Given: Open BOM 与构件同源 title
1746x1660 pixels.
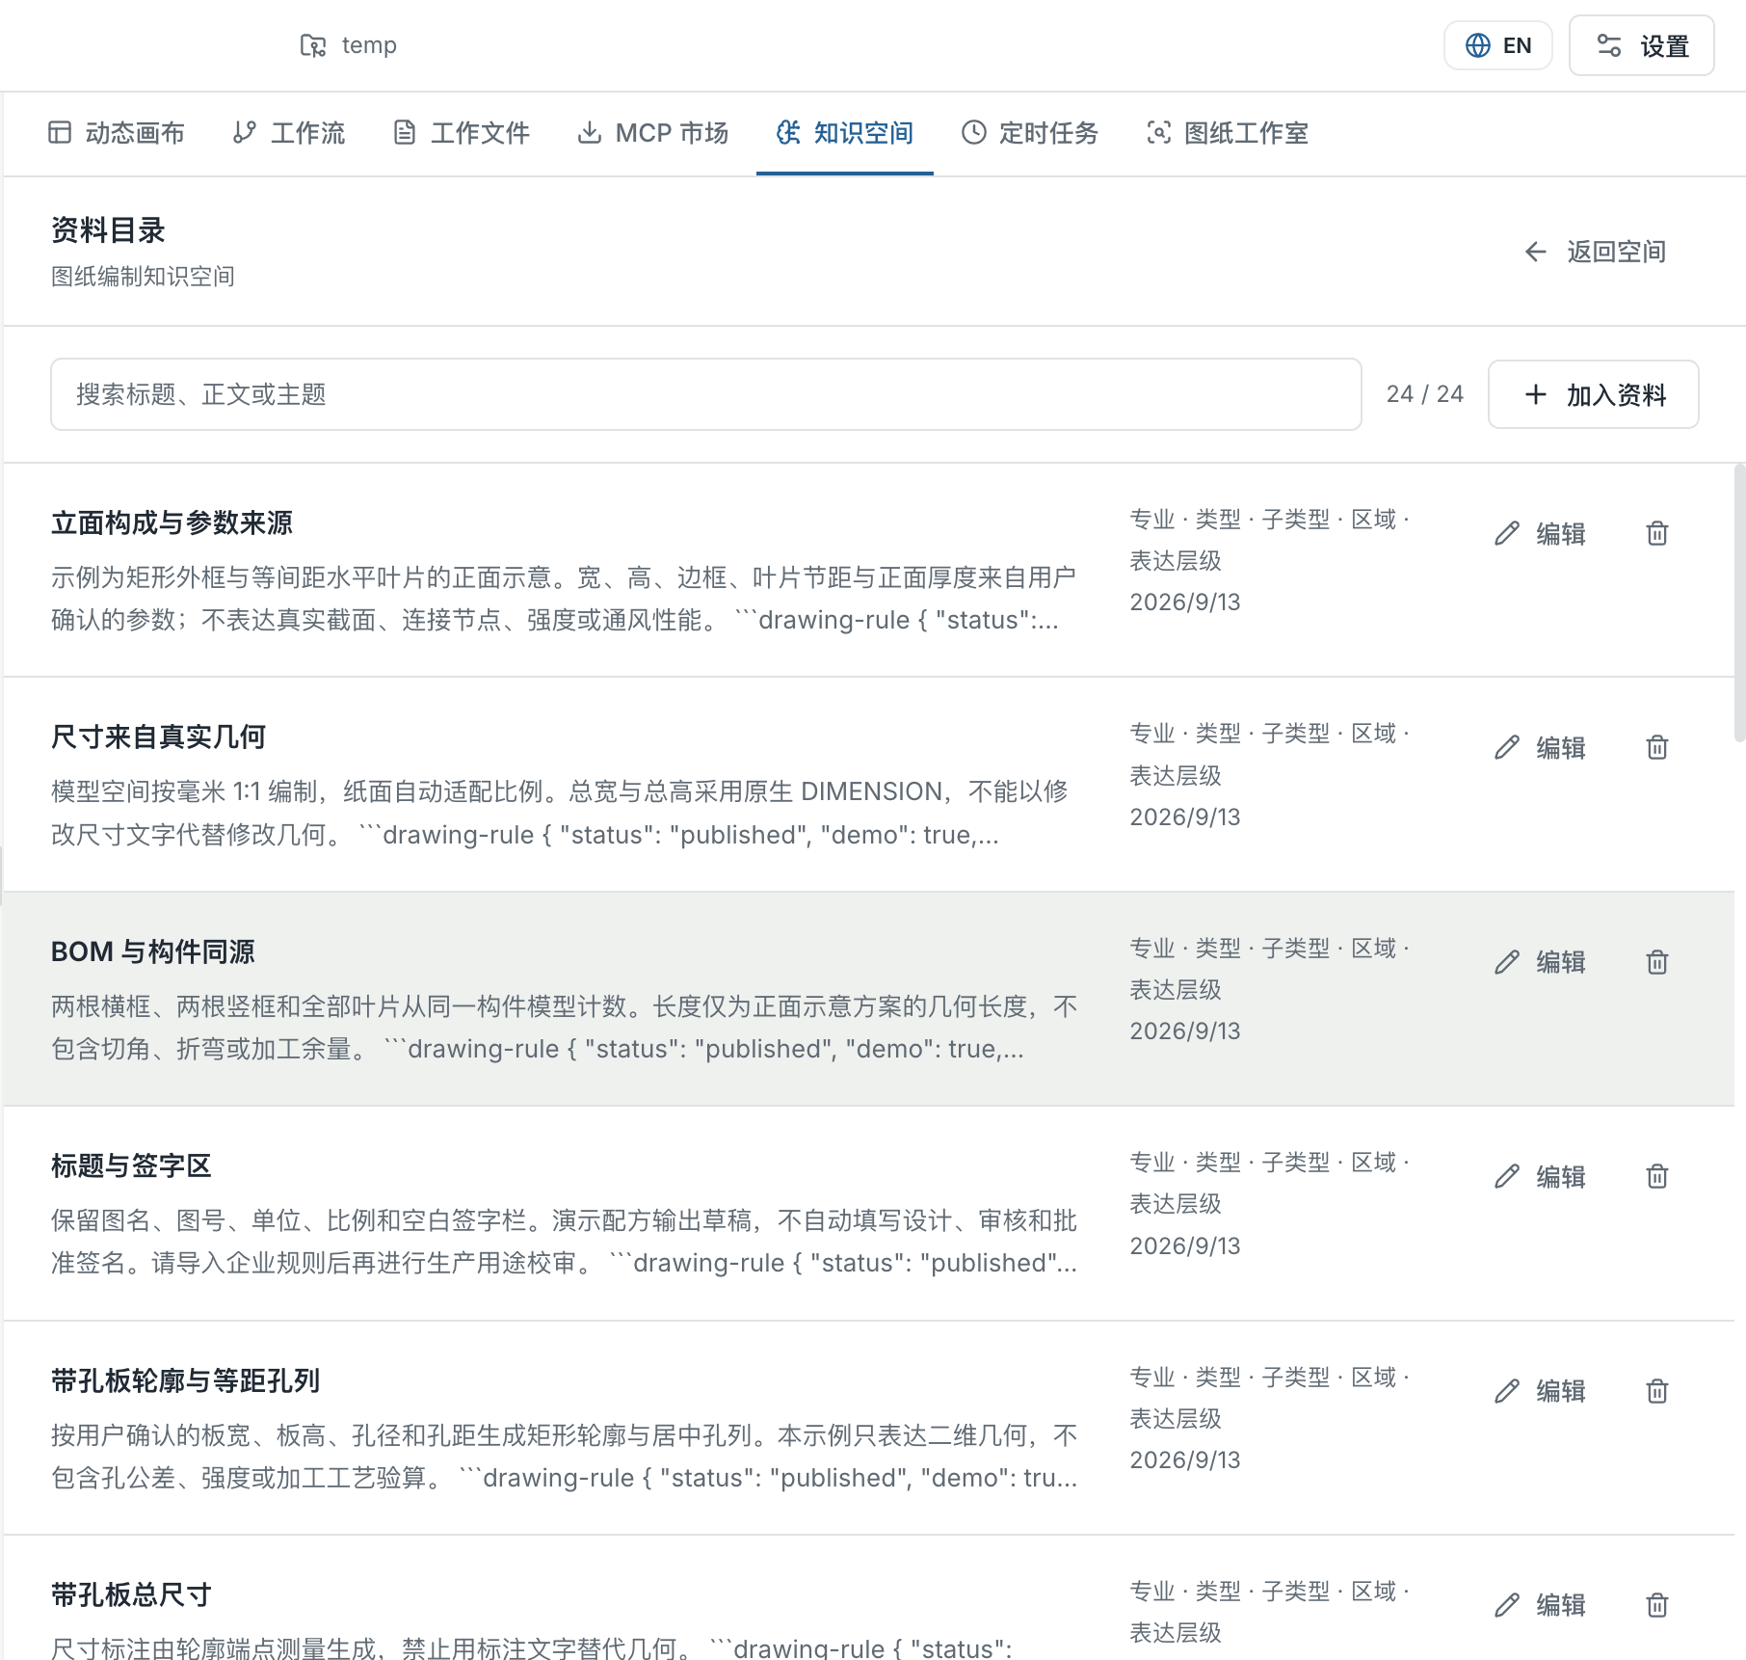Looking at the screenshot, I should [x=152, y=951].
